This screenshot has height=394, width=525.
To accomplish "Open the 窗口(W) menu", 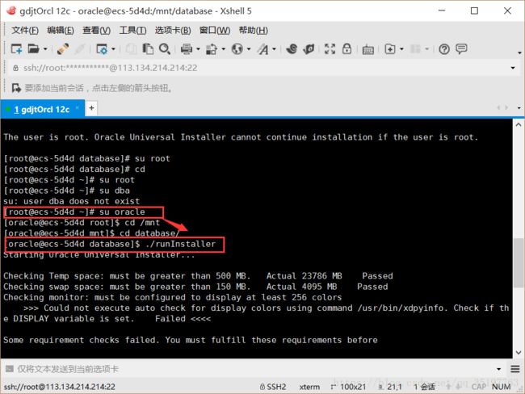I will pos(215,31).
